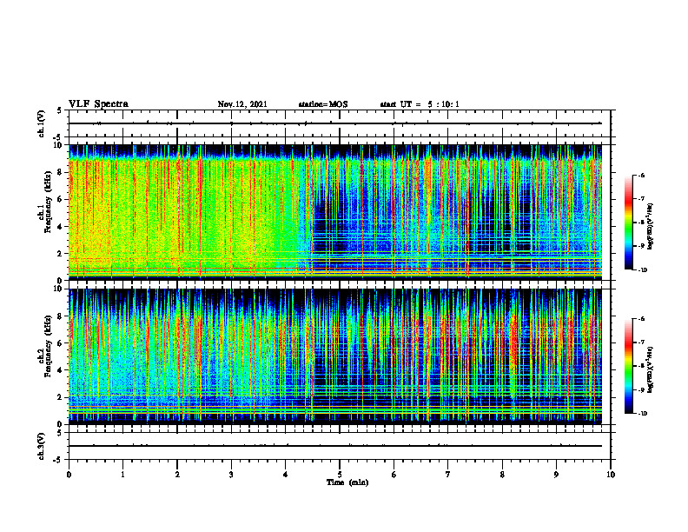Viewport: 688px width, 532px height.
Task: Click the "-6" value on ch.1 color bar
Action: [x=641, y=176]
